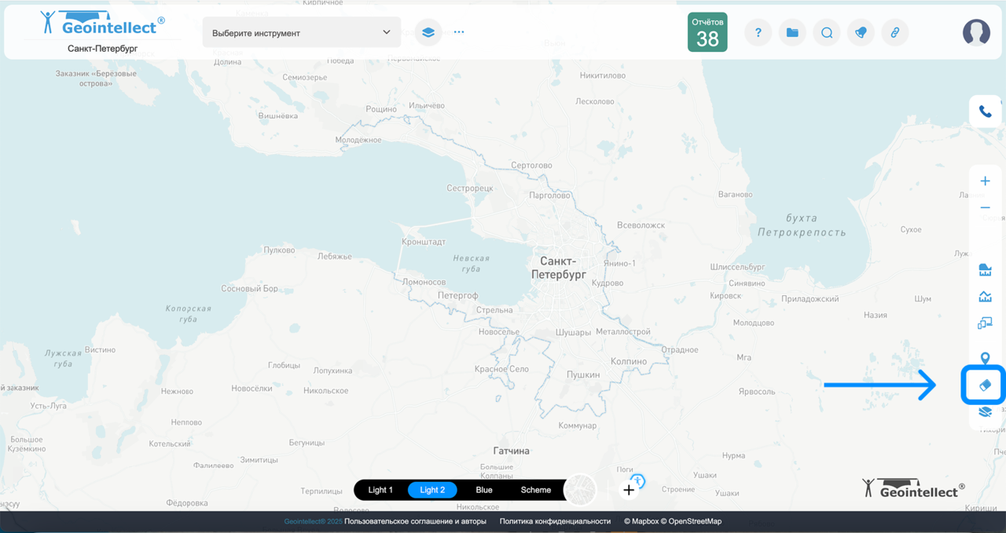Select the Blue map style
The image size is (1006, 533).
pyautogui.click(x=484, y=490)
